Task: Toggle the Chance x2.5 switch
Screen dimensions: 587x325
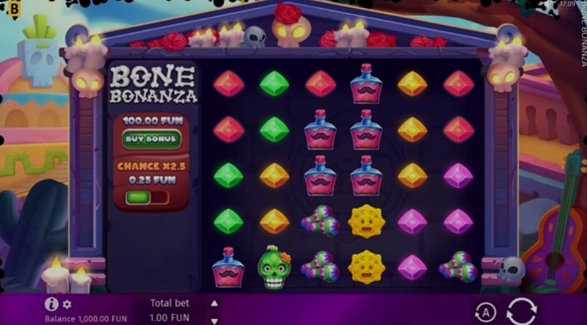Action: tap(147, 197)
